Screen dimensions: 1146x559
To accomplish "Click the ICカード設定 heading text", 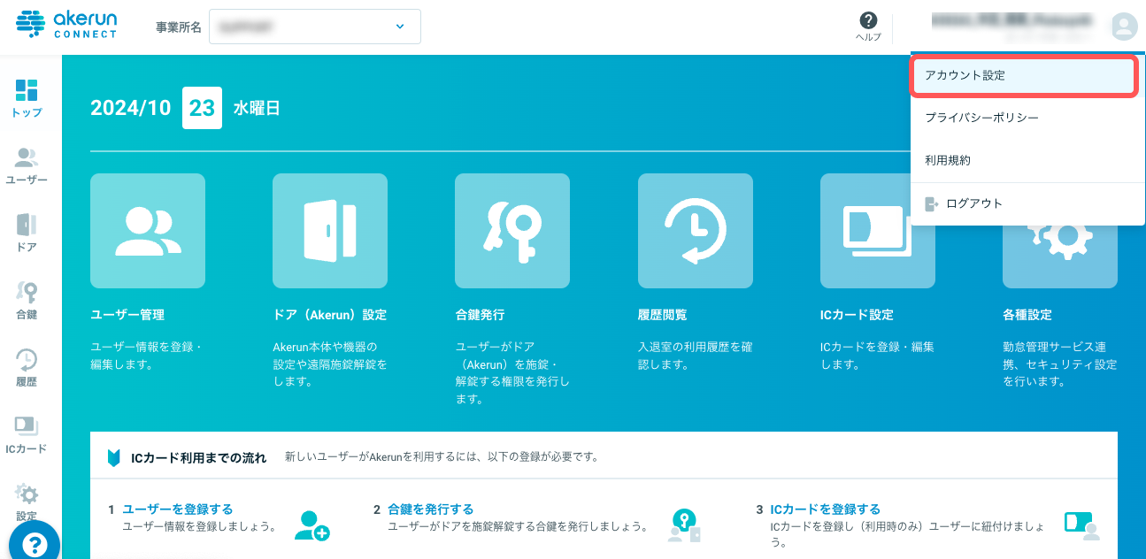I will [x=857, y=315].
